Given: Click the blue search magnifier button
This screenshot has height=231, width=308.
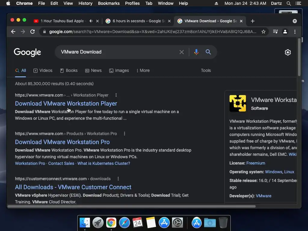Looking at the screenshot, I should point(208,52).
